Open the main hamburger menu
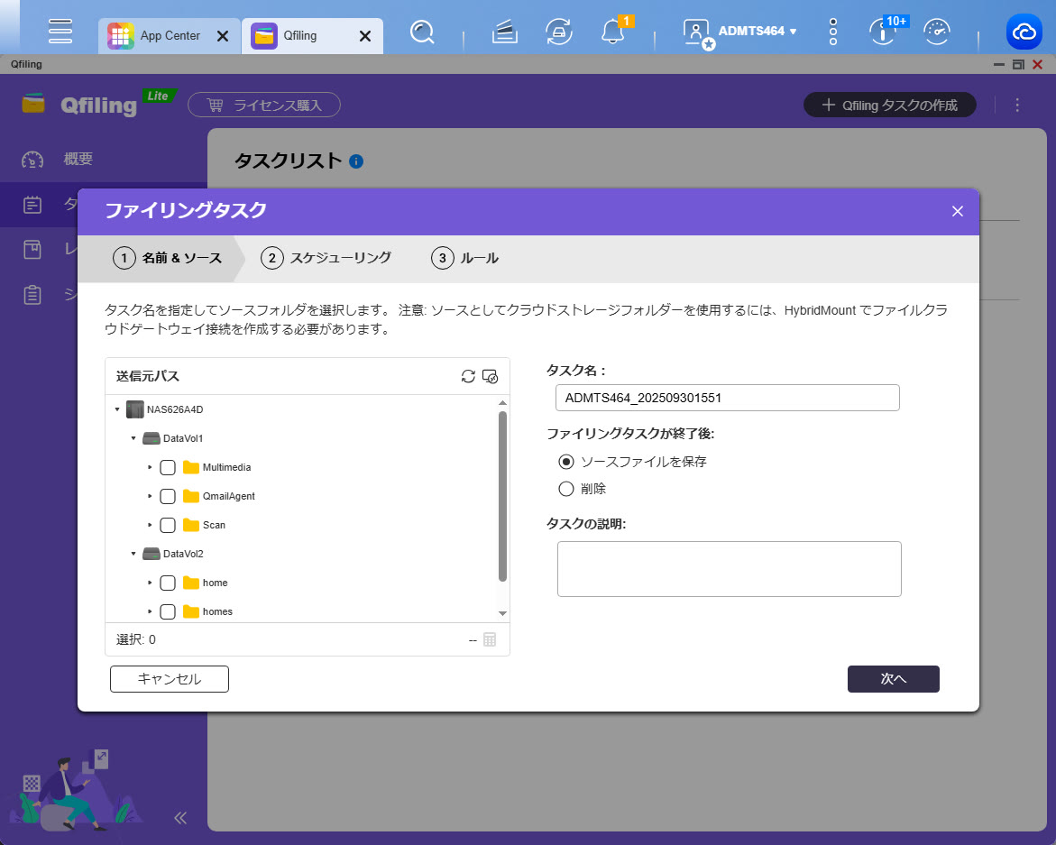Screen dimensions: 1056x845 (x=60, y=32)
